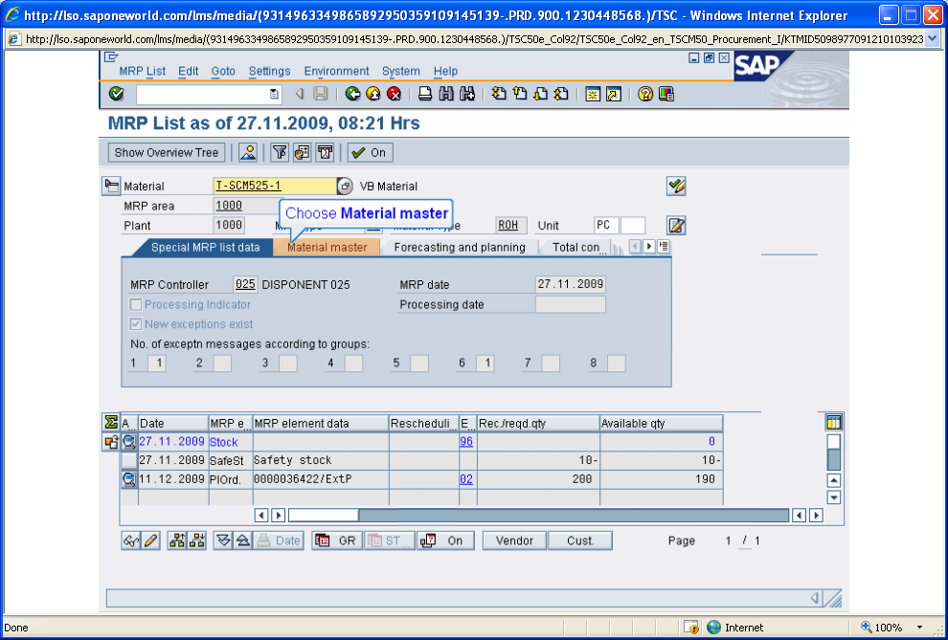Click the yellow Exit arrow icon

pos(373,94)
